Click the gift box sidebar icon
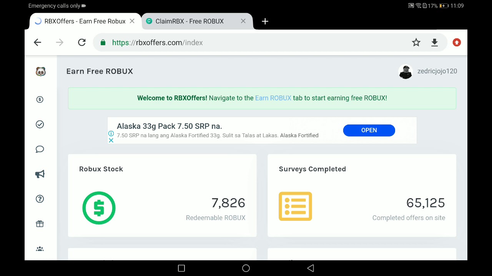492x276 pixels. [x=40, y=224]
